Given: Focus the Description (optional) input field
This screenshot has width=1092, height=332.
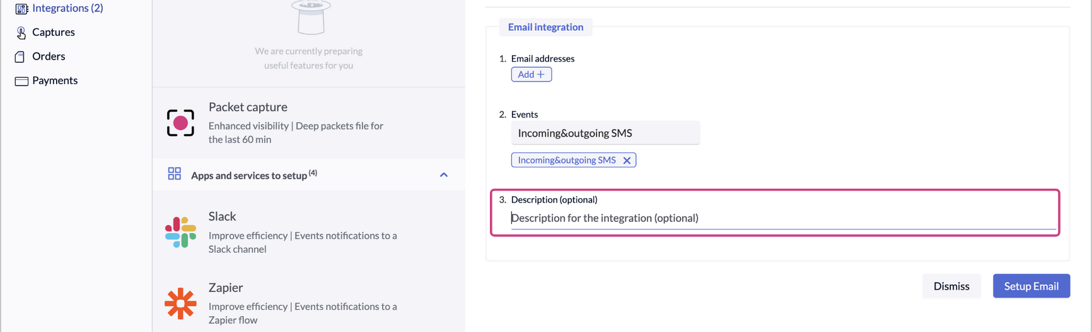Looking at the screenshot, I should click(x=782, y=218).
